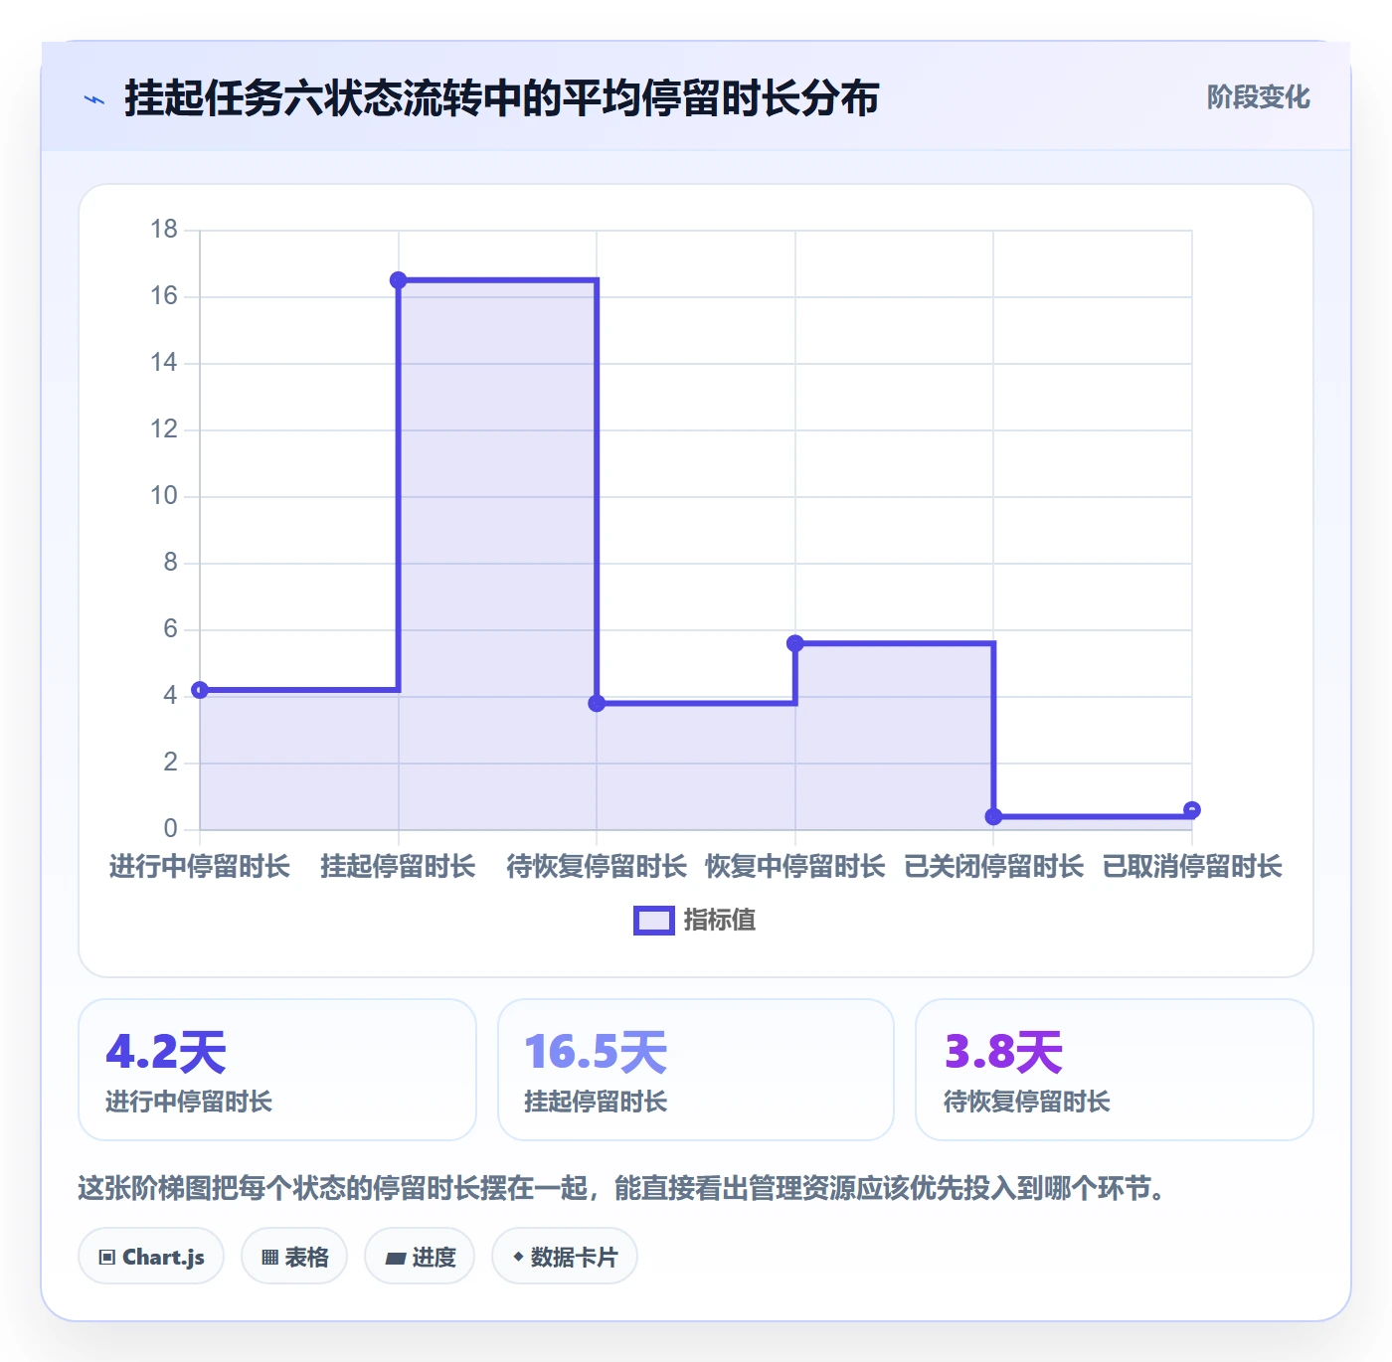Click the diamond icon in 数据卡片 chip

pyautogui.click(x=518, y=1257)
